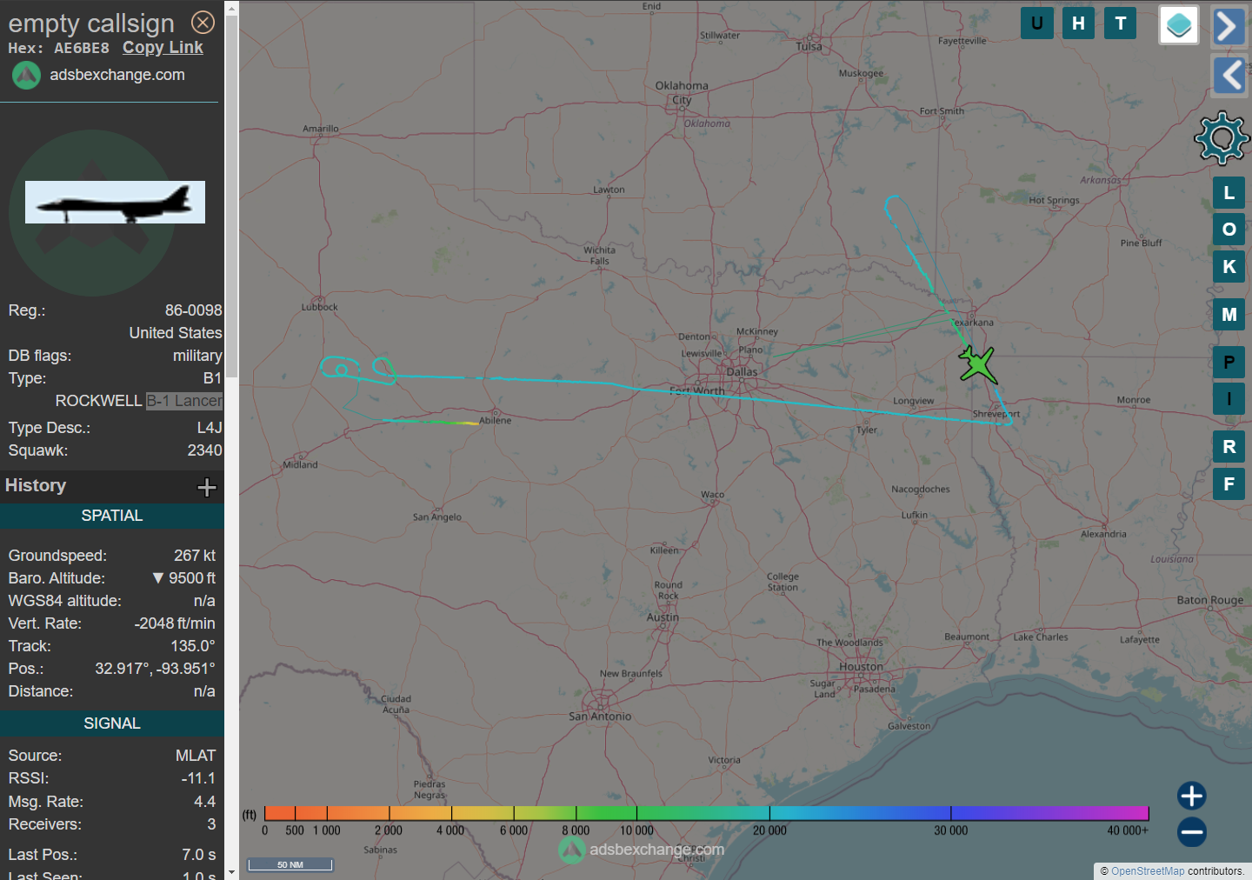Image resolution: width=1252 pixels, height=880 pixels.
Task: Expand the History section plus icon
Action: [x=207, y=487]
